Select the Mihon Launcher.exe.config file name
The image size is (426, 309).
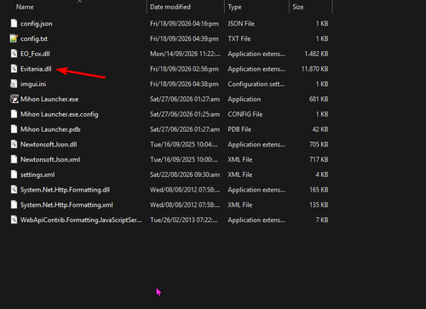pos(60,114)
